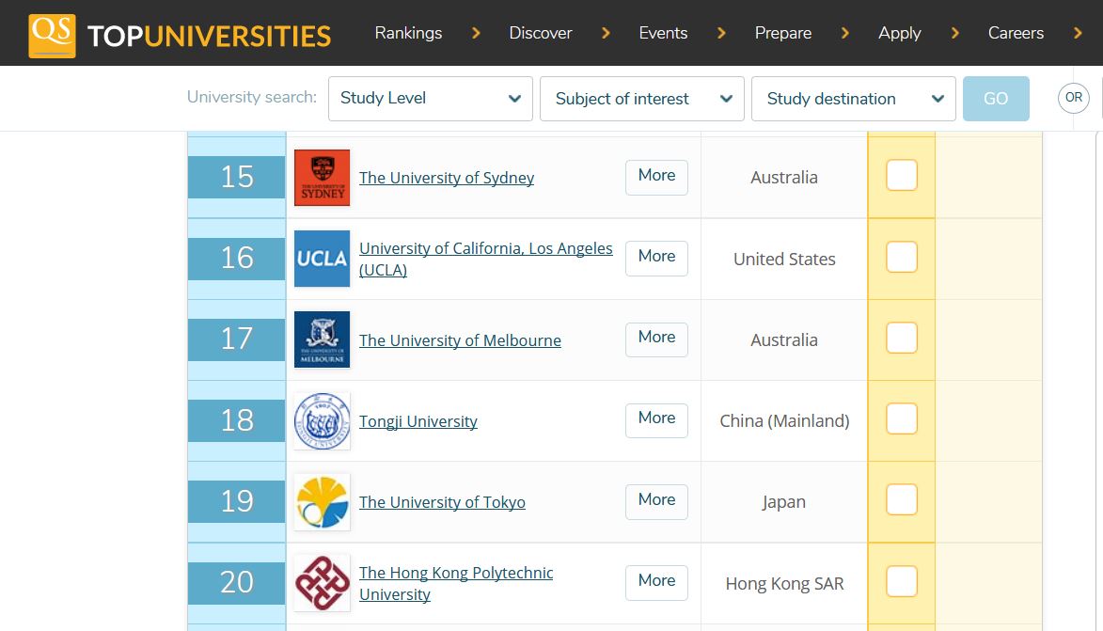
Task: Click the OR circle icon top right
Action: (1073, 97)
